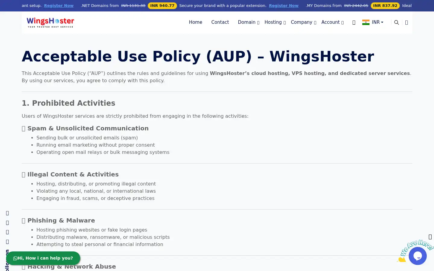
Task: Click the '1. Prohibited Activities' heading
Action: (68, 103)
